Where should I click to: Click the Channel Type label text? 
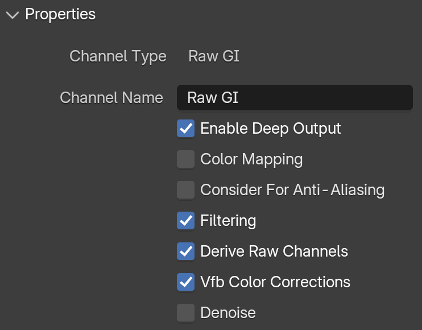point(118,56)
